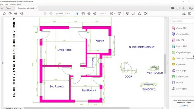Switch to the Tools tab
This screenshot has height=109, width=194.
click(9, 8)
